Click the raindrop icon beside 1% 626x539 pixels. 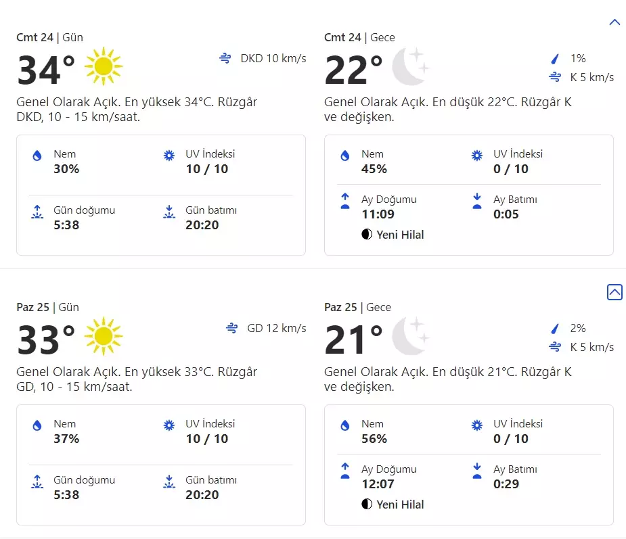point(555,59)
